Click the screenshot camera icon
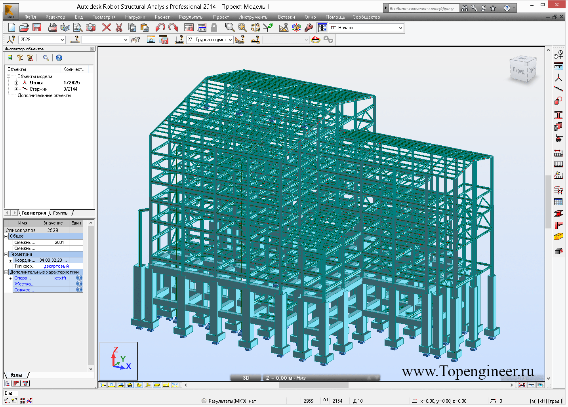The width and height of the screenshot is (568, 407). (91, 27)
